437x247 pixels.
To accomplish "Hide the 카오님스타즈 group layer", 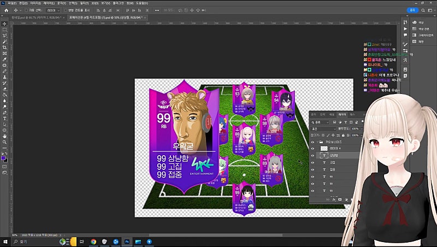I will pyautogui.click(x=312, y=142).
